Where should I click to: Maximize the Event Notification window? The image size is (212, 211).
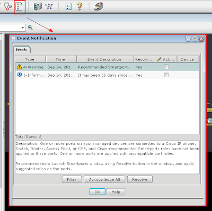click(x=195, y=39)
